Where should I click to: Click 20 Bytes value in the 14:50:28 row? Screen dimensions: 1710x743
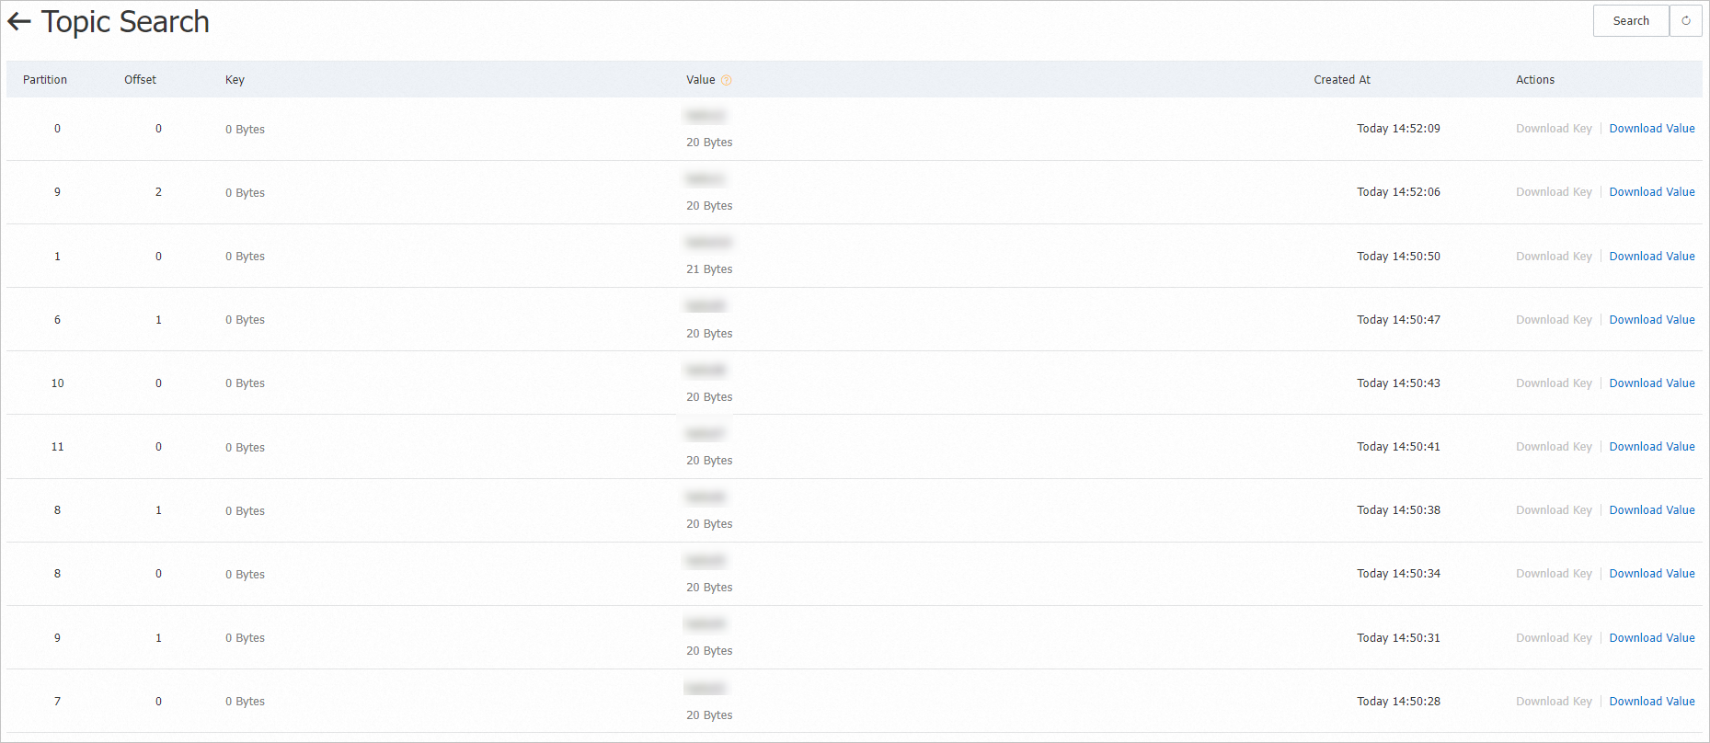tap(709, 715)
